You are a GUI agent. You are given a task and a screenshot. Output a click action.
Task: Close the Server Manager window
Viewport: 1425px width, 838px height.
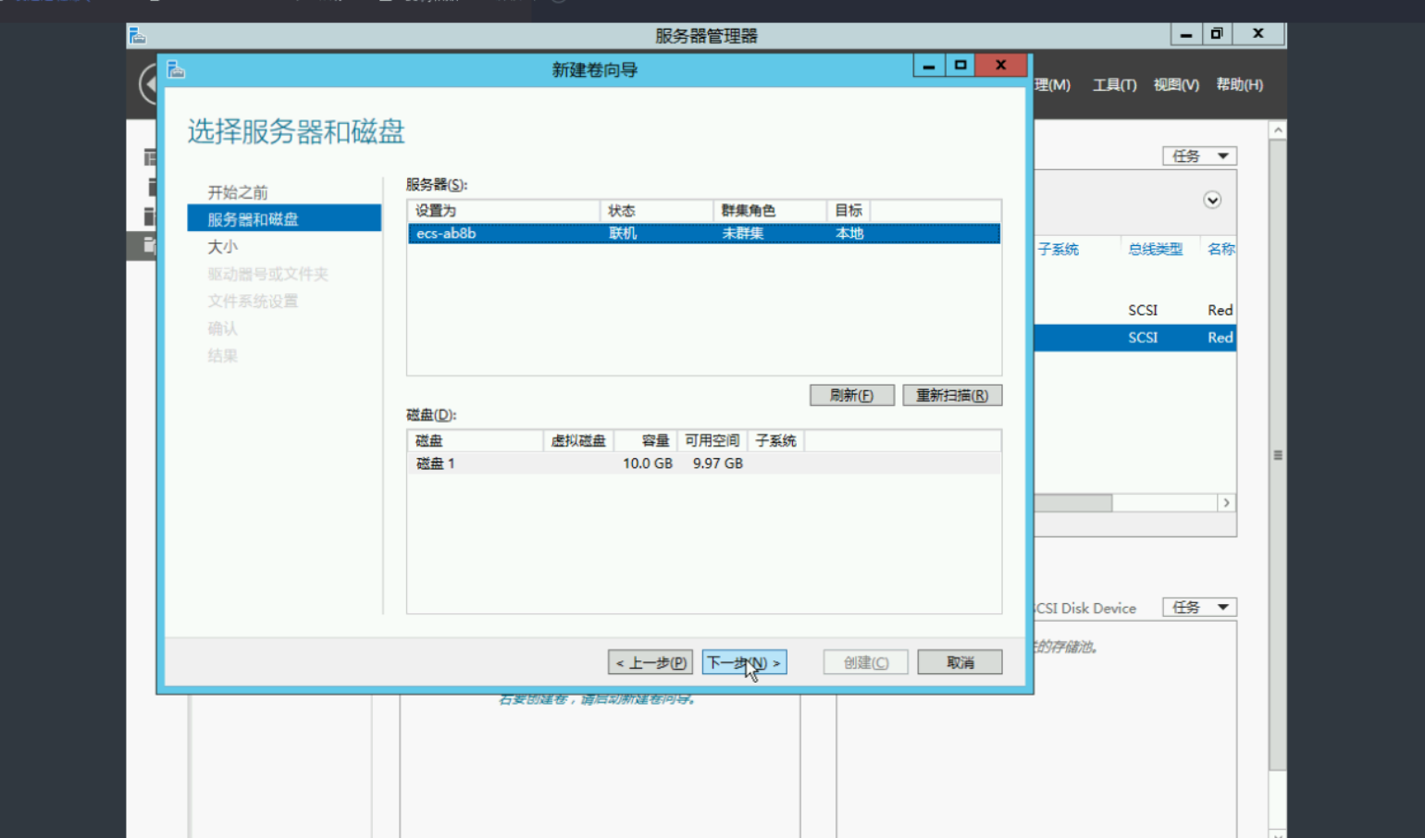click(1258, 33)
